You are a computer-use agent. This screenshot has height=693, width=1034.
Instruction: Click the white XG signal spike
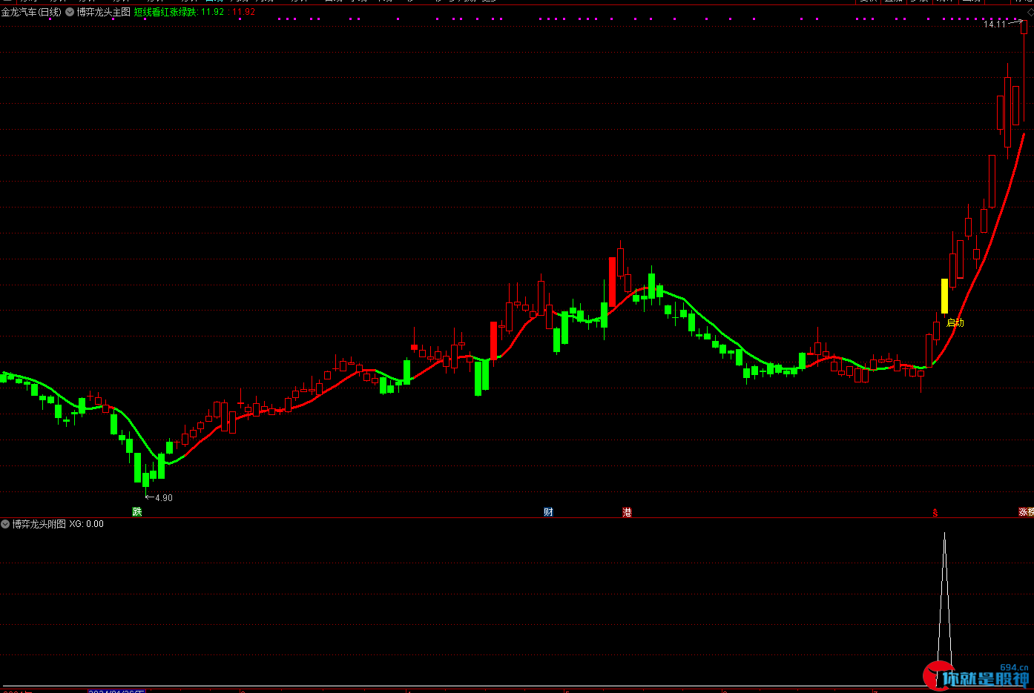(944, 608)
